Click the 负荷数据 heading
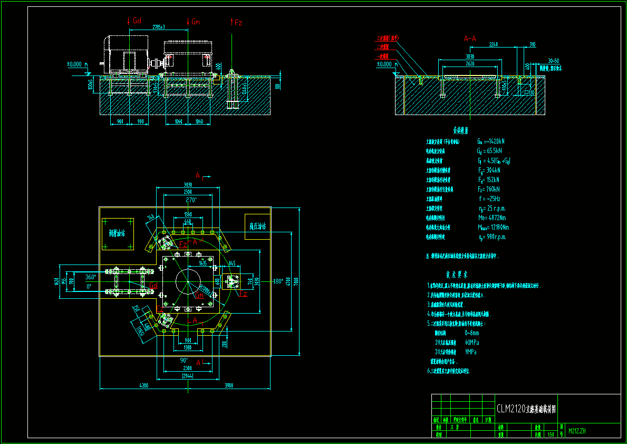The width and height of the screenshot is (627, 444). [x=460, y=130]
